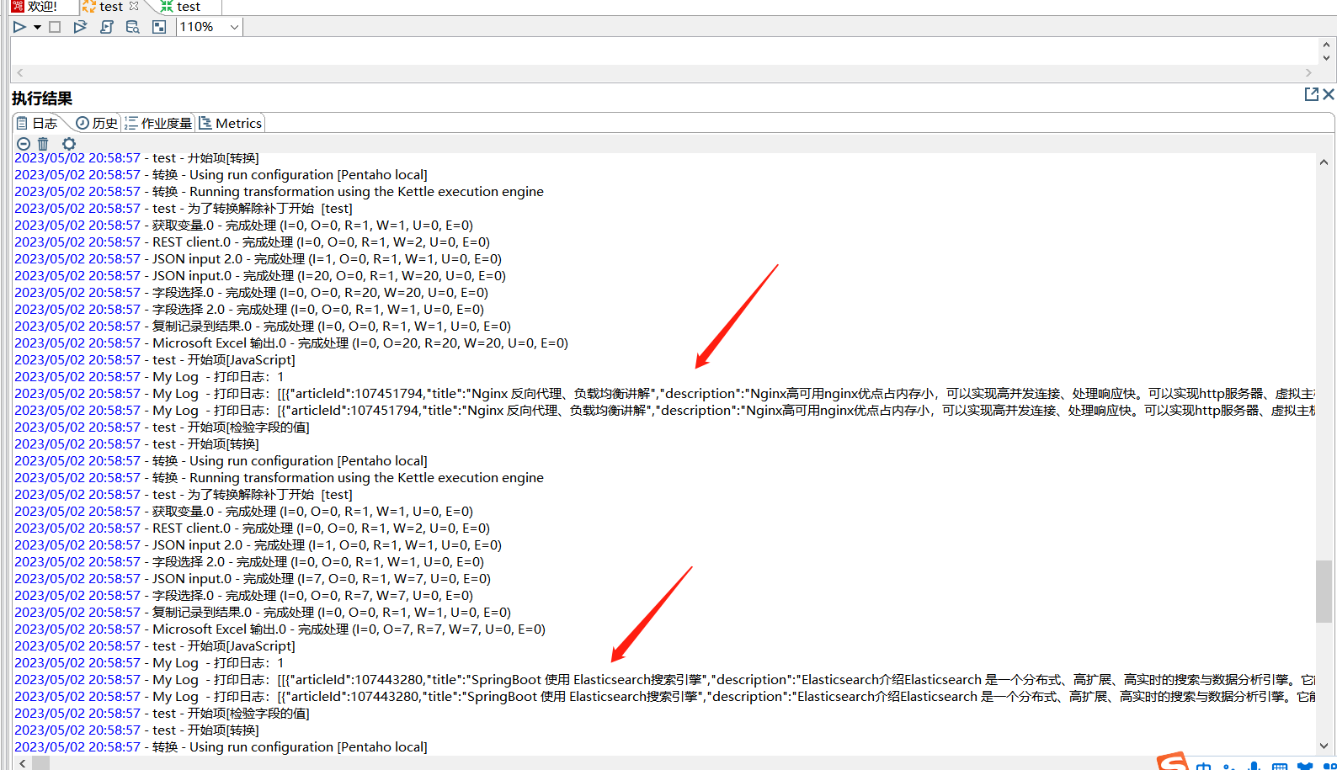Click the log scrollbar down arrow

click(1324, 746)
